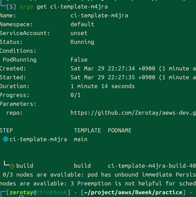Click the Namespace value default
The height and width of the screenshot is (197, 196).
tap(82, 24)
